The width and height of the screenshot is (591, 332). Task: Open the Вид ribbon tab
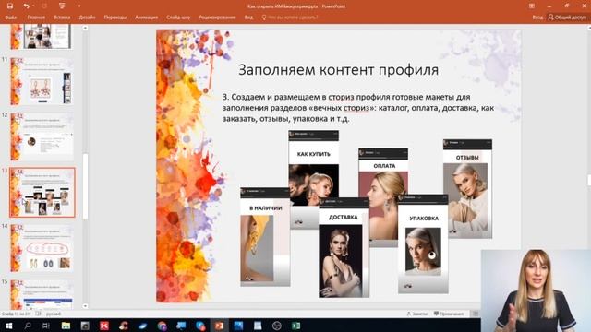click(248, 18)
